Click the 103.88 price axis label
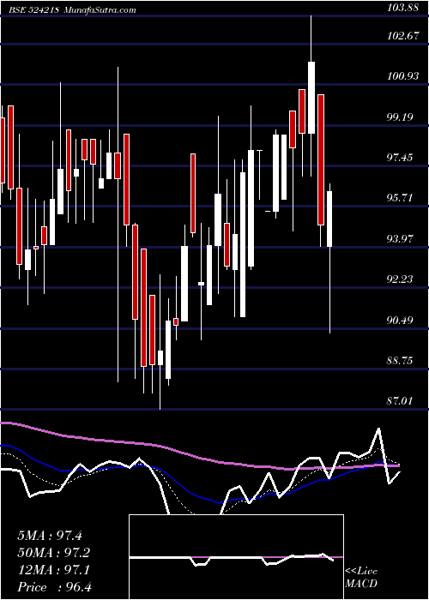The width and height of the screenshot is (429, 600). click(402, 8)
